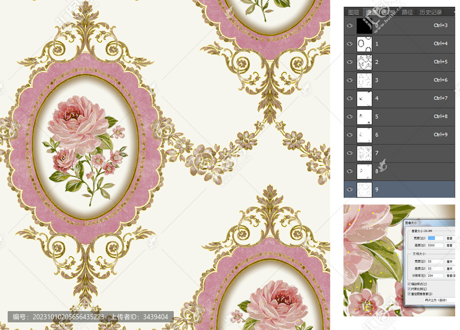Click the pixel 高度(H) field showing 5300

pos(435,245)
